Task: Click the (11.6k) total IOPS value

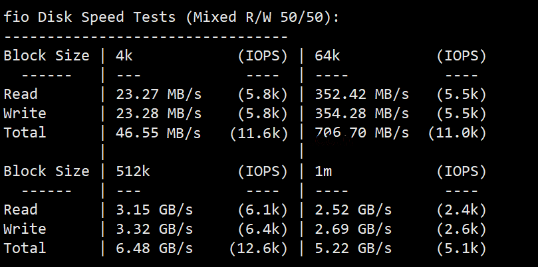Action: 259,133
